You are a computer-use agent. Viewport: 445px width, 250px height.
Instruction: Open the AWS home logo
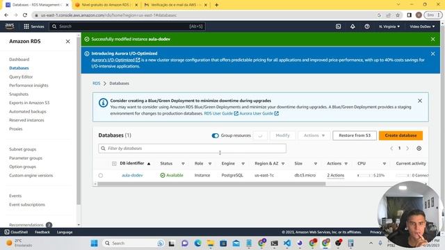point(10,26)
